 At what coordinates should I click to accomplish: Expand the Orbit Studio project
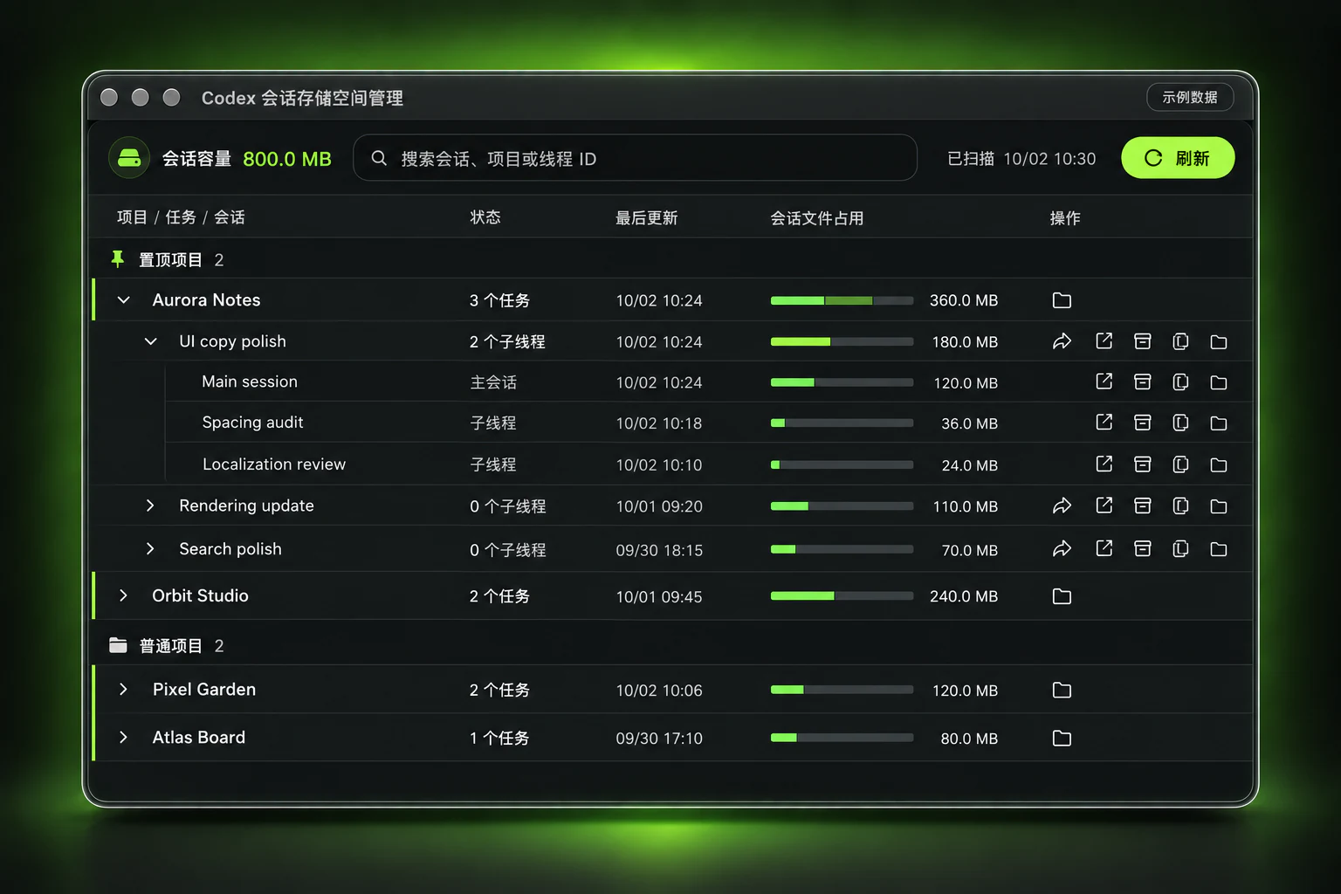point(123,595)
